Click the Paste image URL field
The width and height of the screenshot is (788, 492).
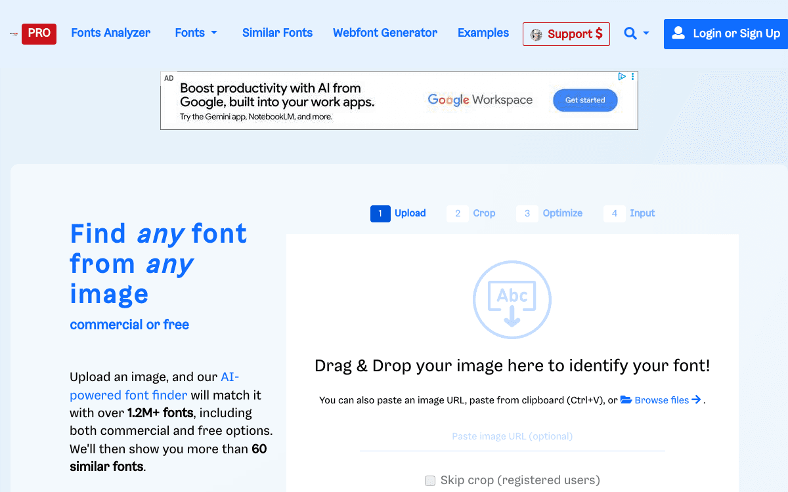point(512,436)
